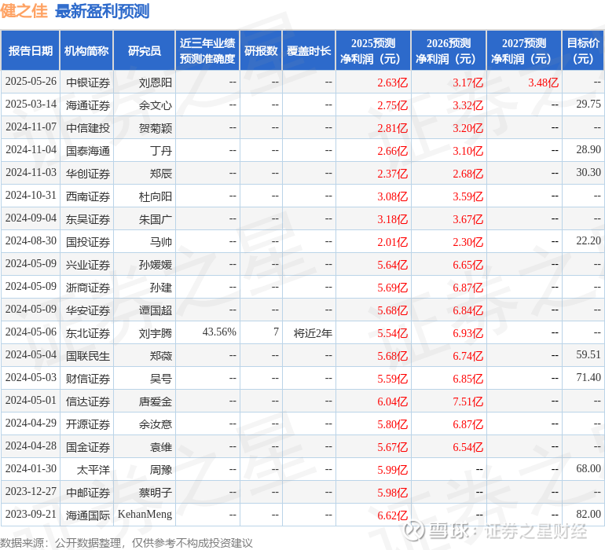Select the 华创证券 cell
The width and height of the screenshot is (605, 550).
[88, 174]
